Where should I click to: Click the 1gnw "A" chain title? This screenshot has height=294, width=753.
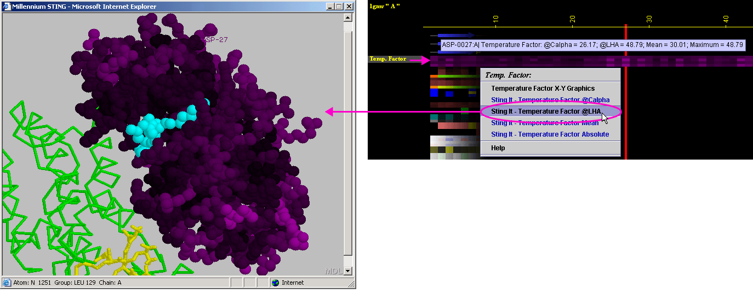point(385,5)
